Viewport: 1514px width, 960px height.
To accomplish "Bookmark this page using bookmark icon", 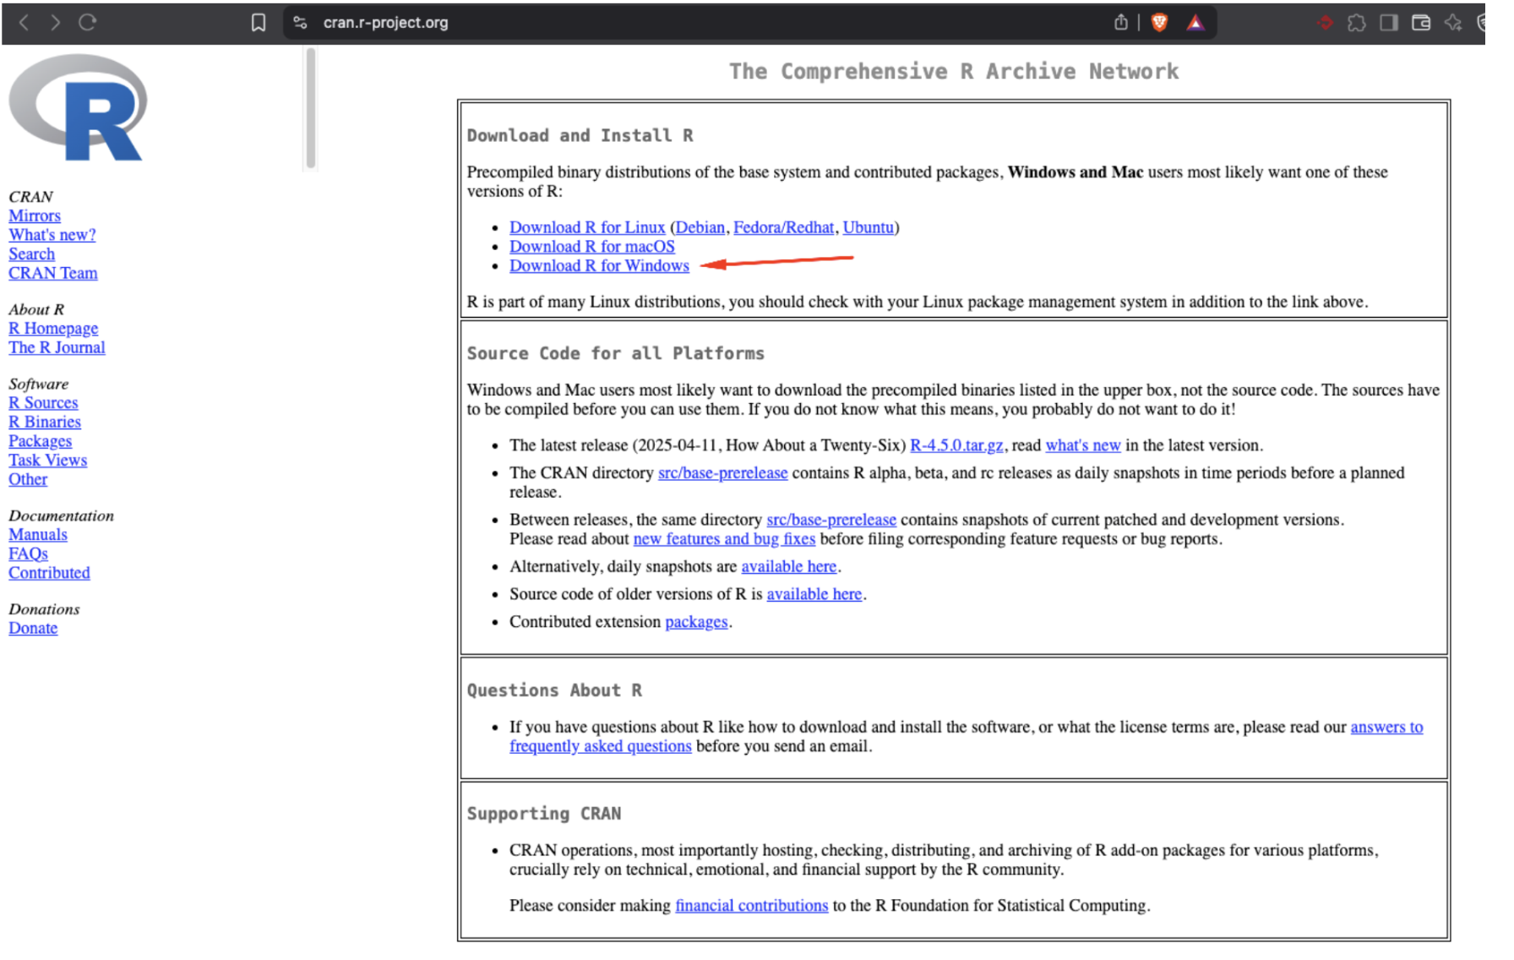I will (259, 23).
